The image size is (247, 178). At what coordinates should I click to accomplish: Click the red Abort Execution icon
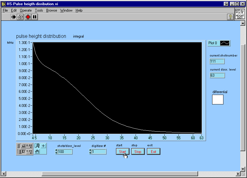[28, 17]
